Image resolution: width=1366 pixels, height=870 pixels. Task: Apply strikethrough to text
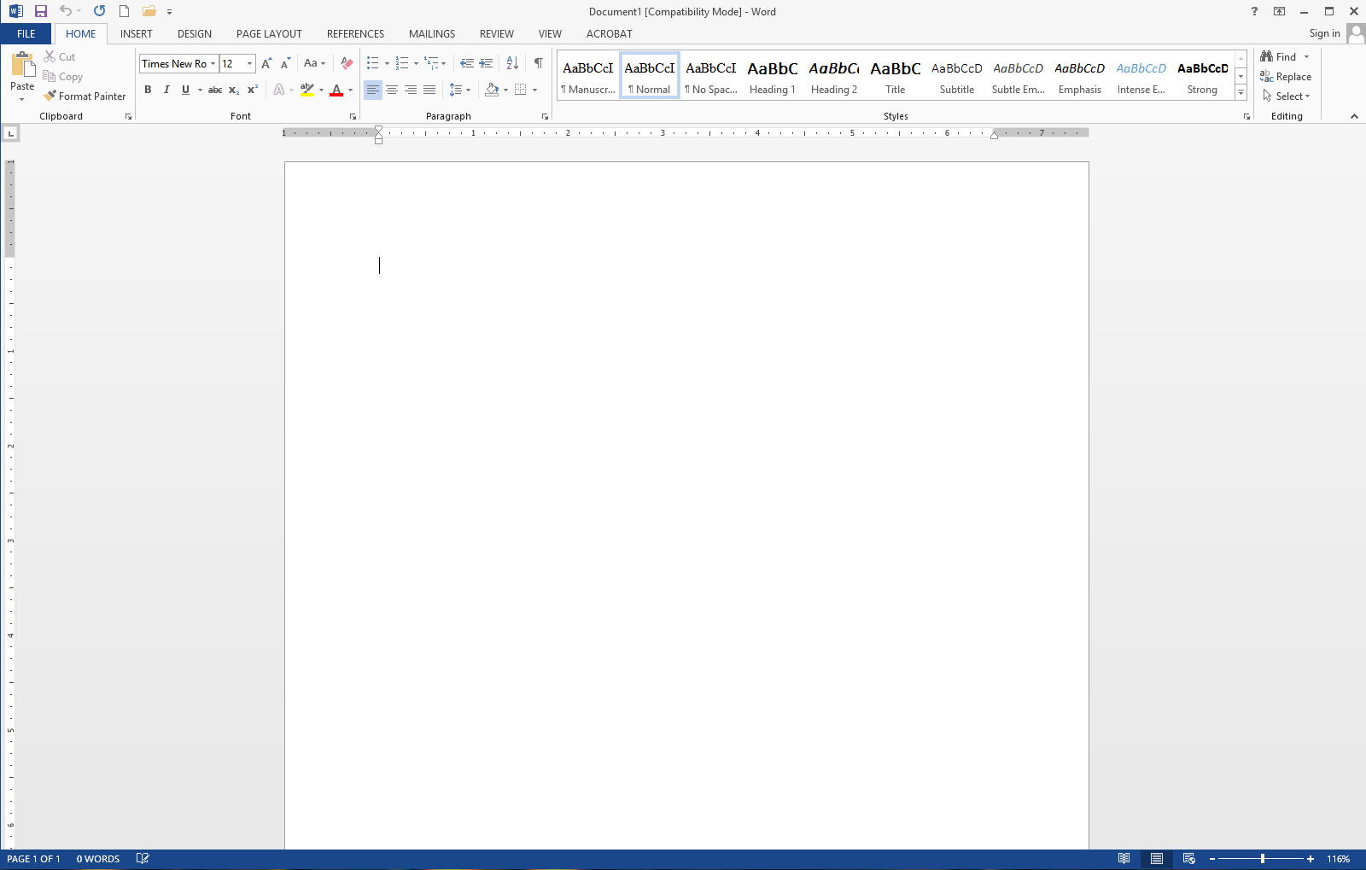pos(214,89)
